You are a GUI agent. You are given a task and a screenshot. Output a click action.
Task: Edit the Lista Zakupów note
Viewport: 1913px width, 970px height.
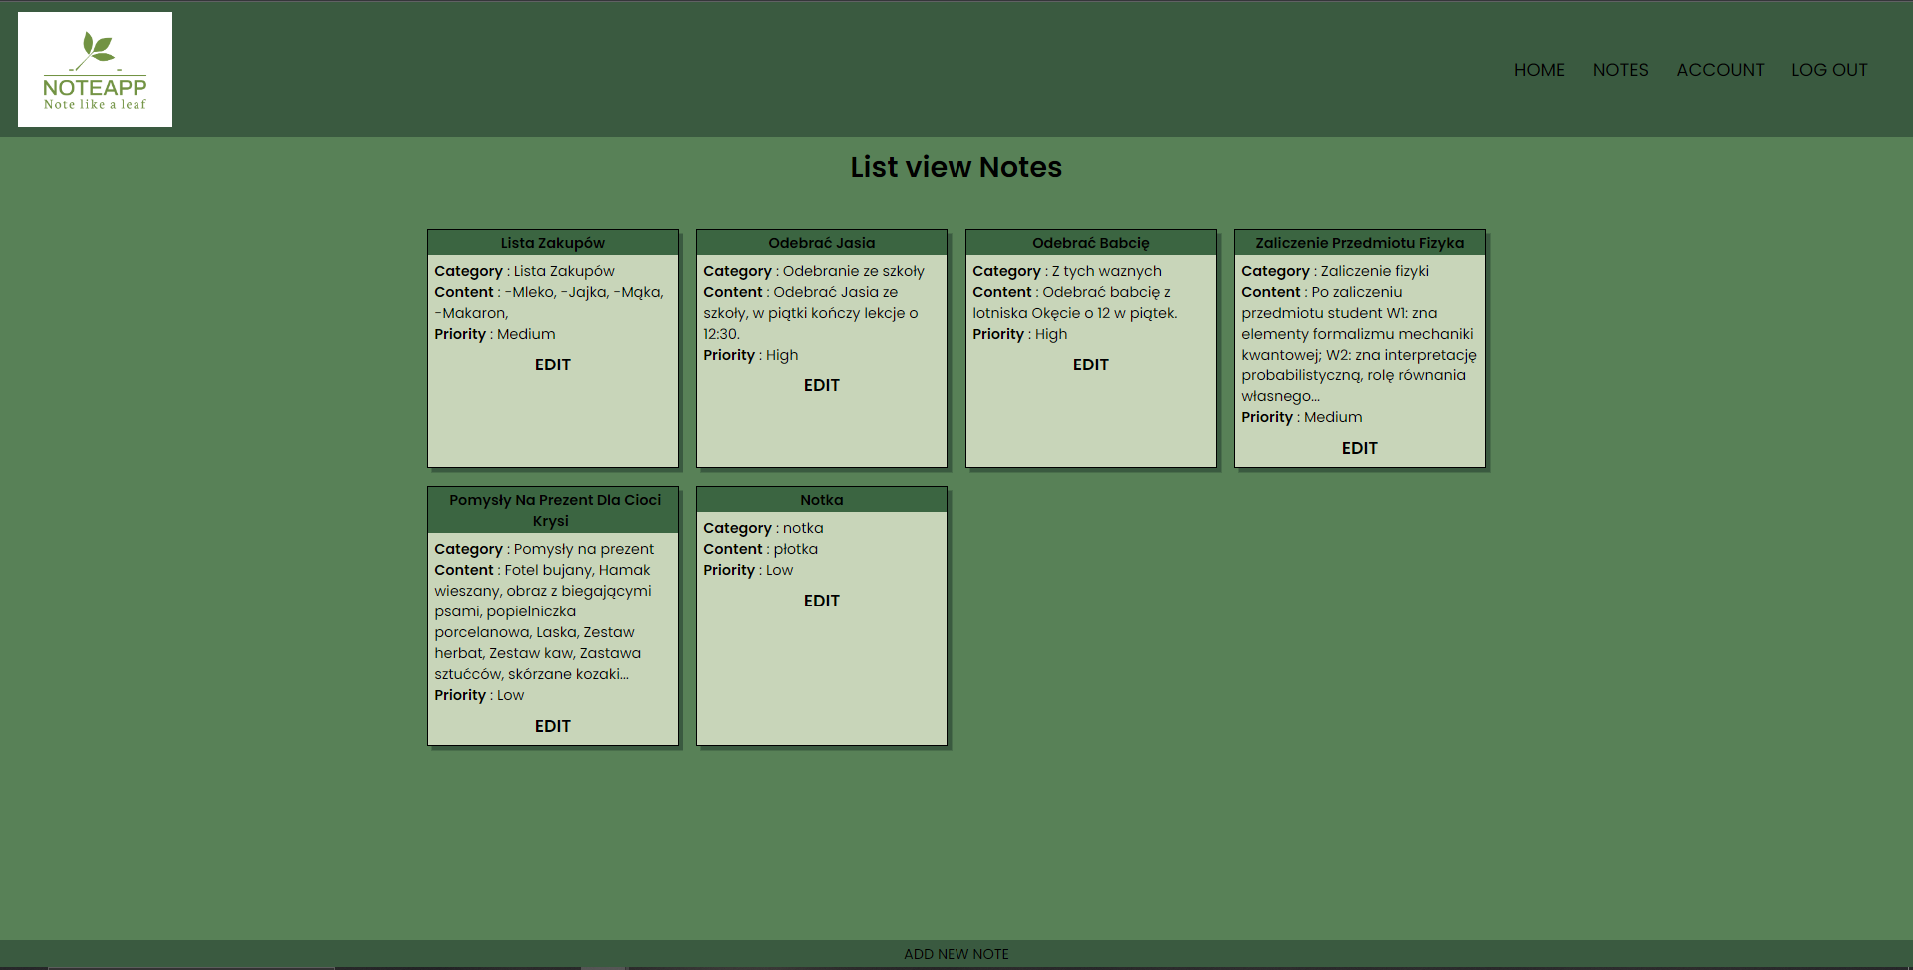tap(552, 364)
